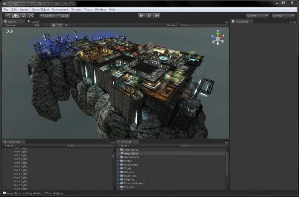Open the Terrain menu

click(x=76, y=10)
